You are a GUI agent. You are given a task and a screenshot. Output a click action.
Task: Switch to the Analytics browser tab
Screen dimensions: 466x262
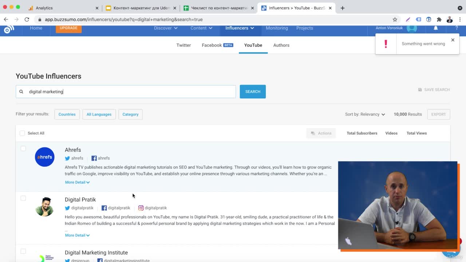tap(63, 8)
